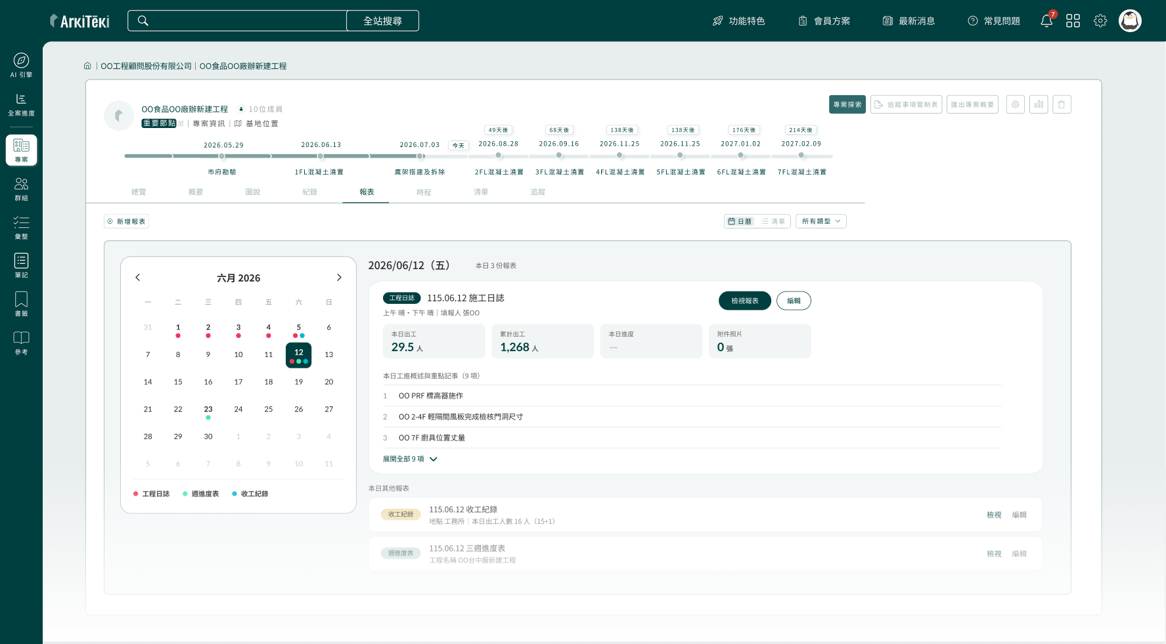The image size is (1166, 644).
Task: Click the project settings gear button
Action: [x=1016, y=104]
